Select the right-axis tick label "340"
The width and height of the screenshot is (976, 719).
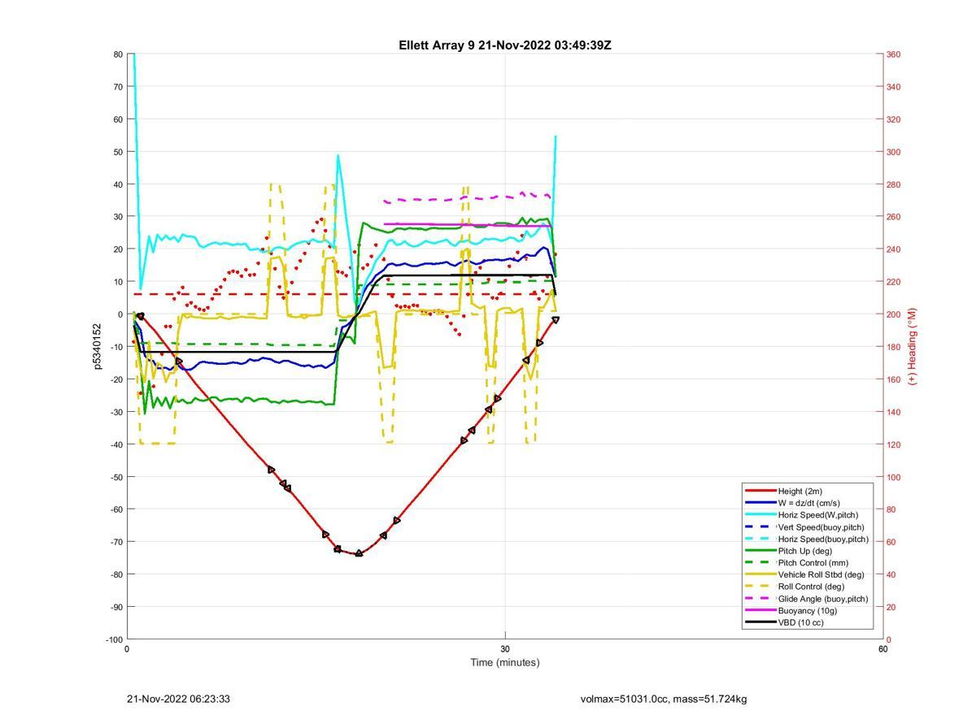(893, 87)
